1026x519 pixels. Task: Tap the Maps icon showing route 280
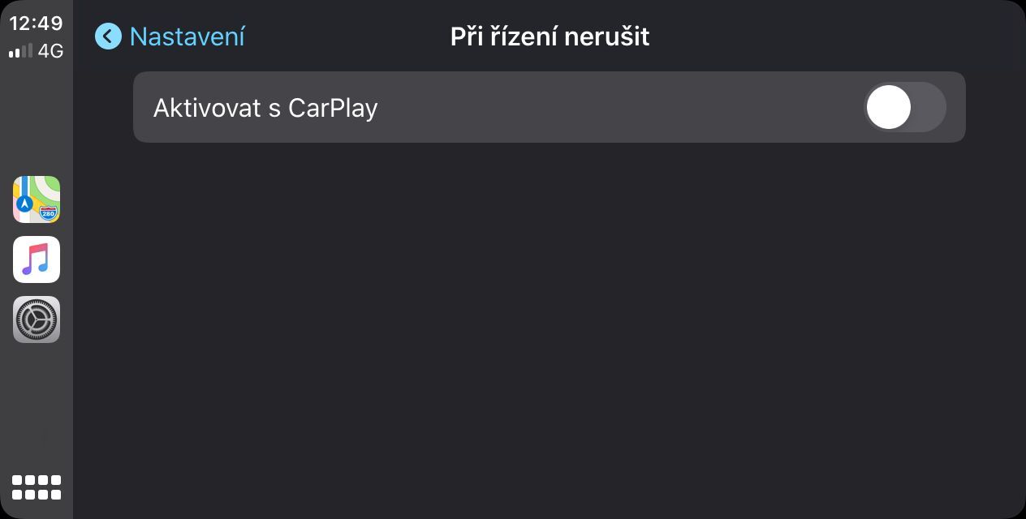tap(37, 199)
